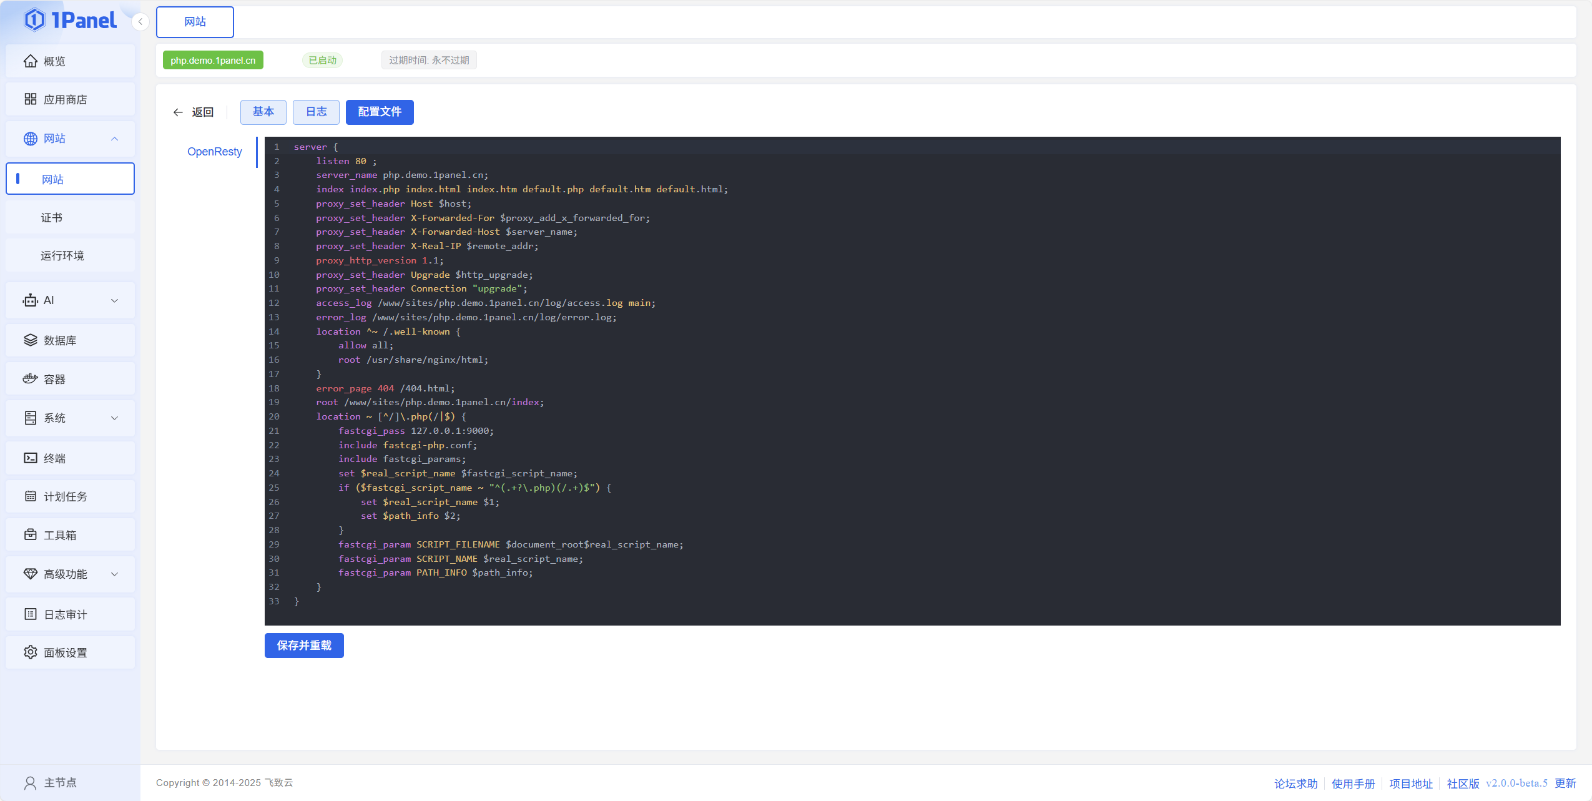This screenshot has height=801, width=1592.
Task: Open the 使用手册 footer link
Action: click(x=1354, y=784)
